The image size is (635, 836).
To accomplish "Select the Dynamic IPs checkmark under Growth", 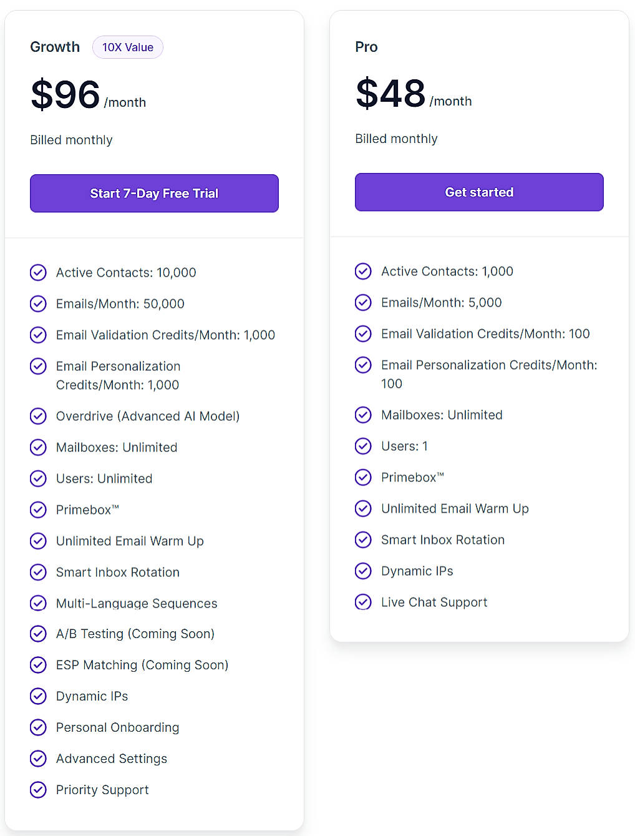I will (x=38, y=696).
